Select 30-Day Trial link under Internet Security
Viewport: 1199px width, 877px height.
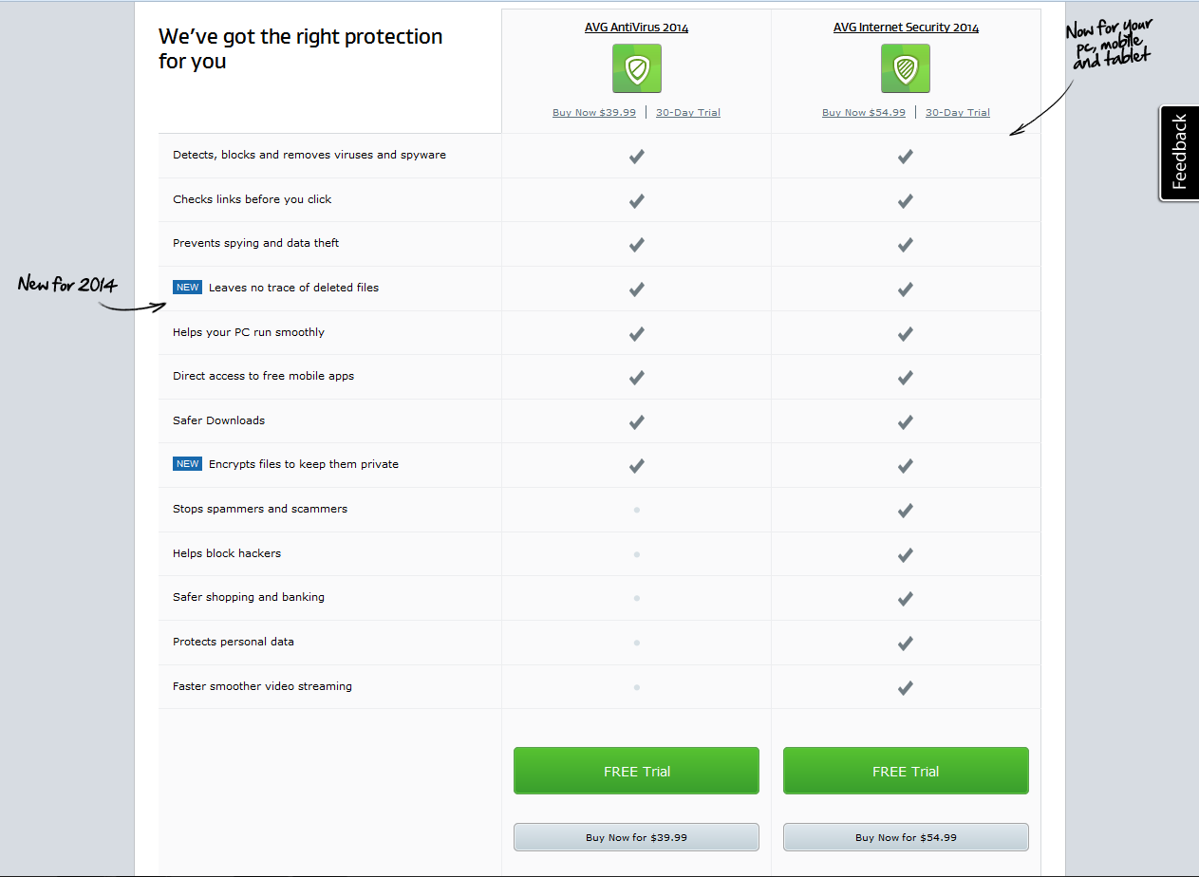pyautogui.click(x=958, y=112)
